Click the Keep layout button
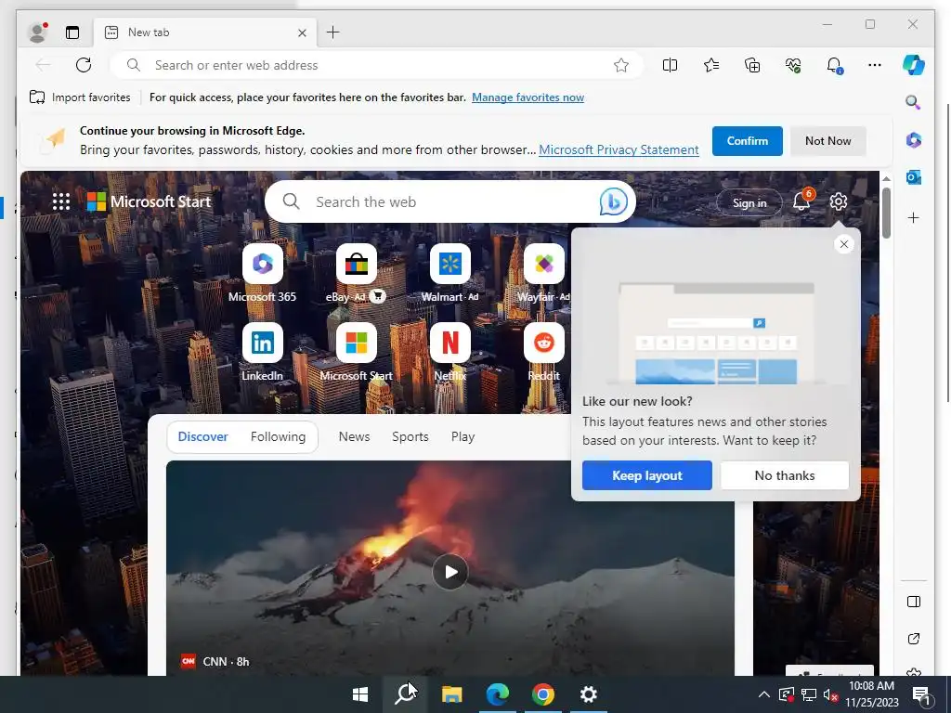 click(647, 475)
